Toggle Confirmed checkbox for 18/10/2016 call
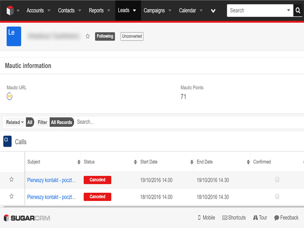The width and height of the screenshot is (304, 228). tap(277, 196)
